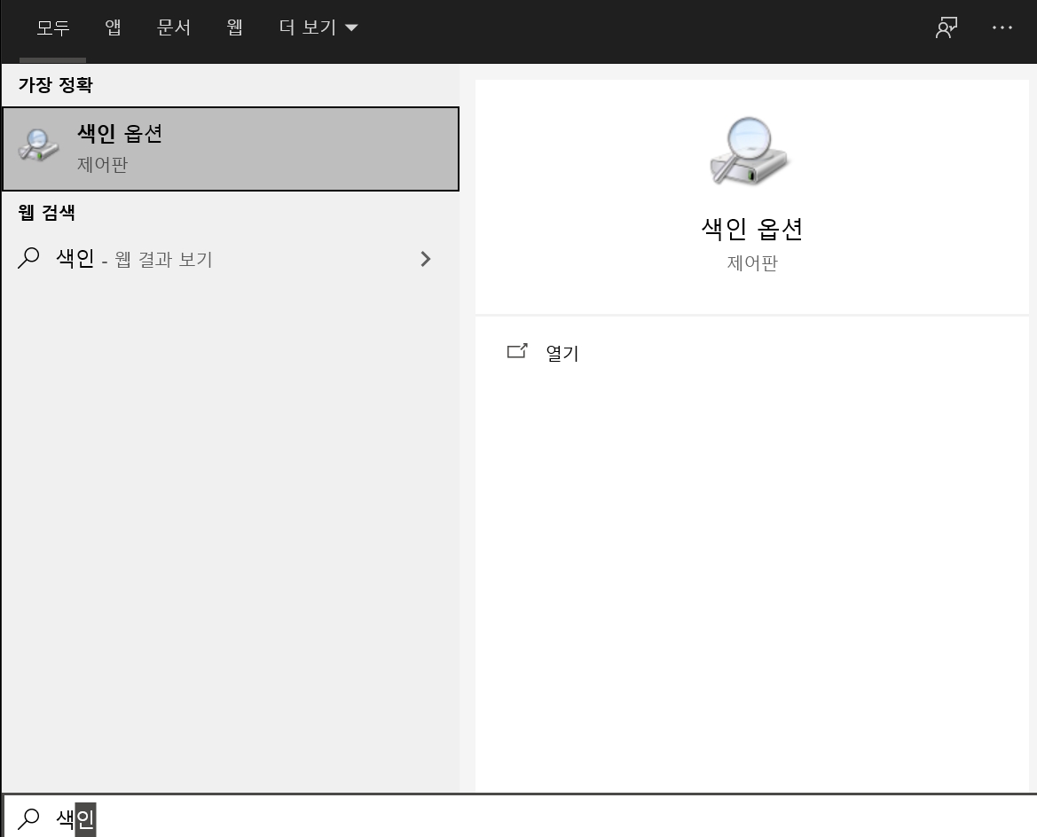Viewport: 1037px width, 837px height.
Task: Click the 색인 옵션 best match result
Action: pyautogui.click(x=230, y=149)
